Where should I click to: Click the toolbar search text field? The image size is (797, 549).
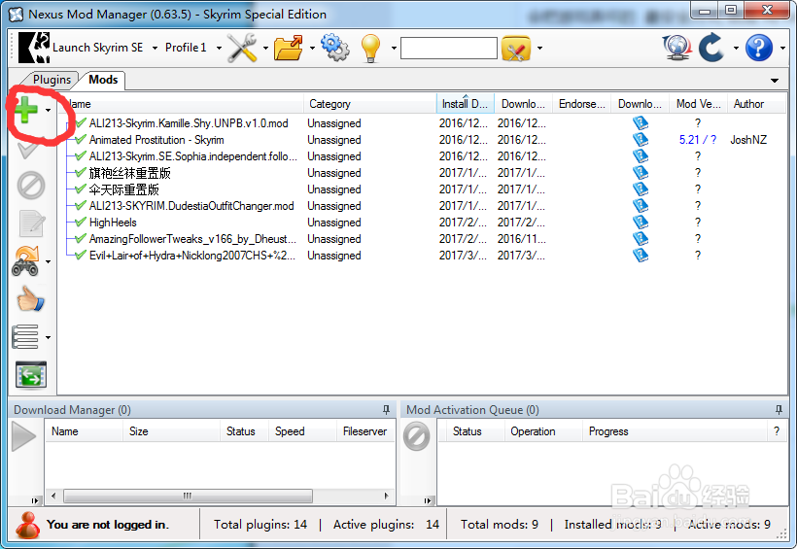pos(449,48)
